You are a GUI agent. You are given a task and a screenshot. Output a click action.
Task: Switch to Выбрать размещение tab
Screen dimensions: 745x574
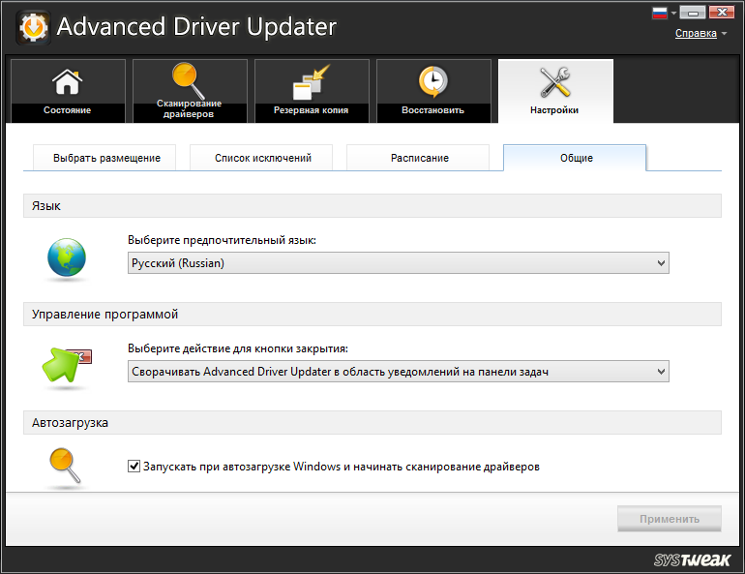106,158
